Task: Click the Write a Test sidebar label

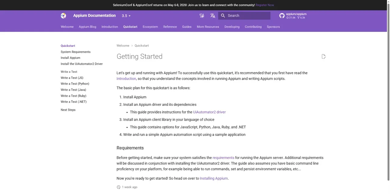Action: point(69,72)
